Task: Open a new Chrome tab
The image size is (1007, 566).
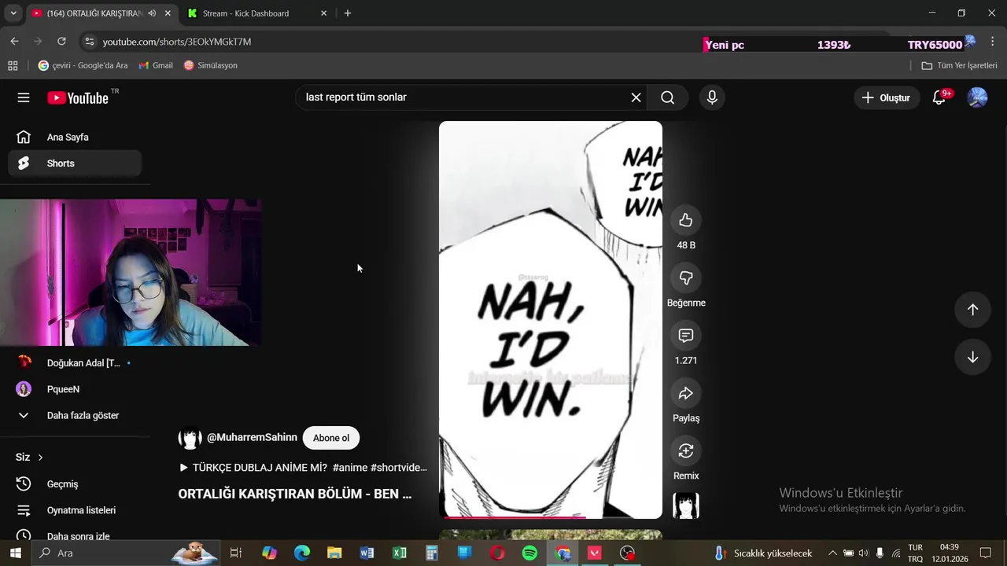Action: pyautogui.click(x=348, y=13)
